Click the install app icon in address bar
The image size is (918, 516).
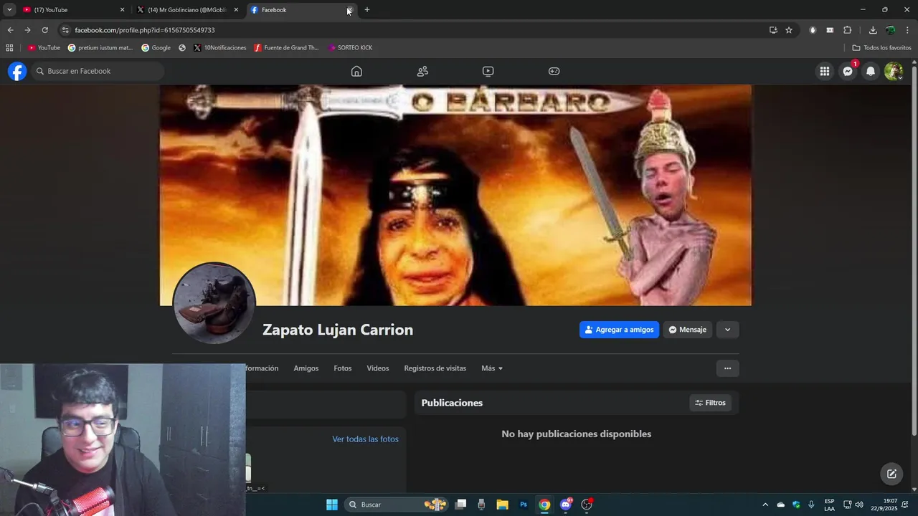(773, 30)
